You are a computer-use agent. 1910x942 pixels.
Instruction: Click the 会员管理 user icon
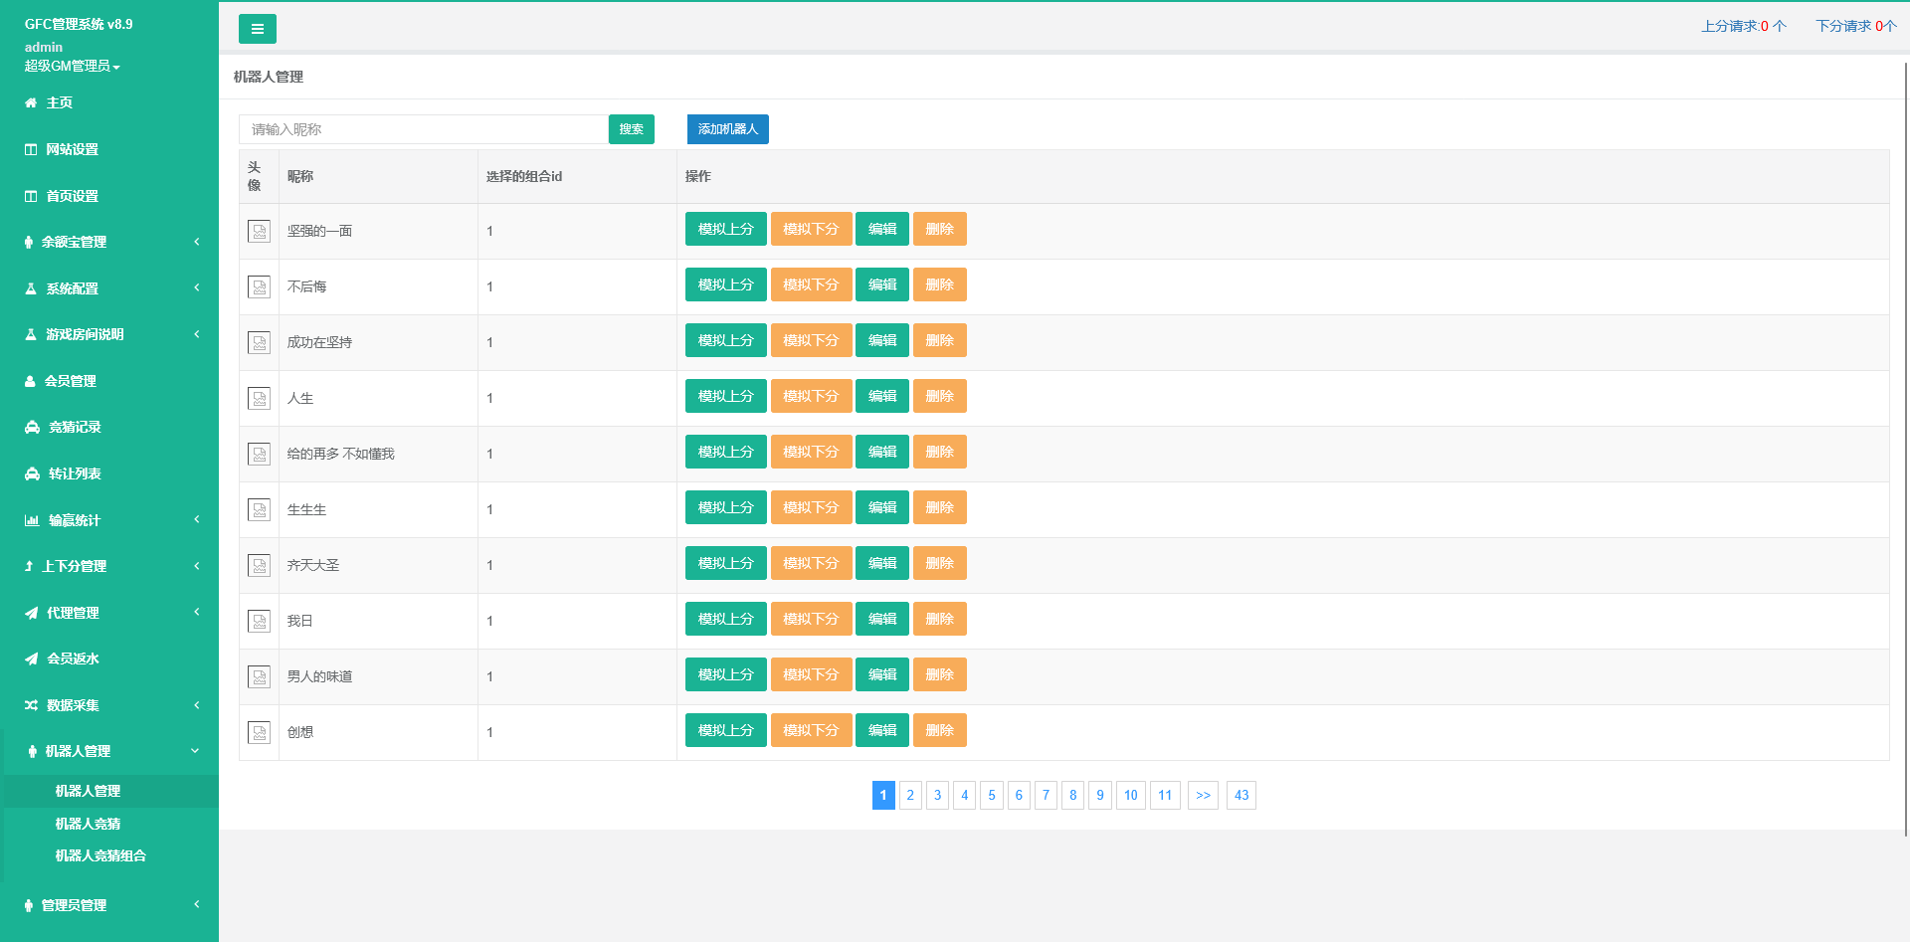(x=30, y=381)
